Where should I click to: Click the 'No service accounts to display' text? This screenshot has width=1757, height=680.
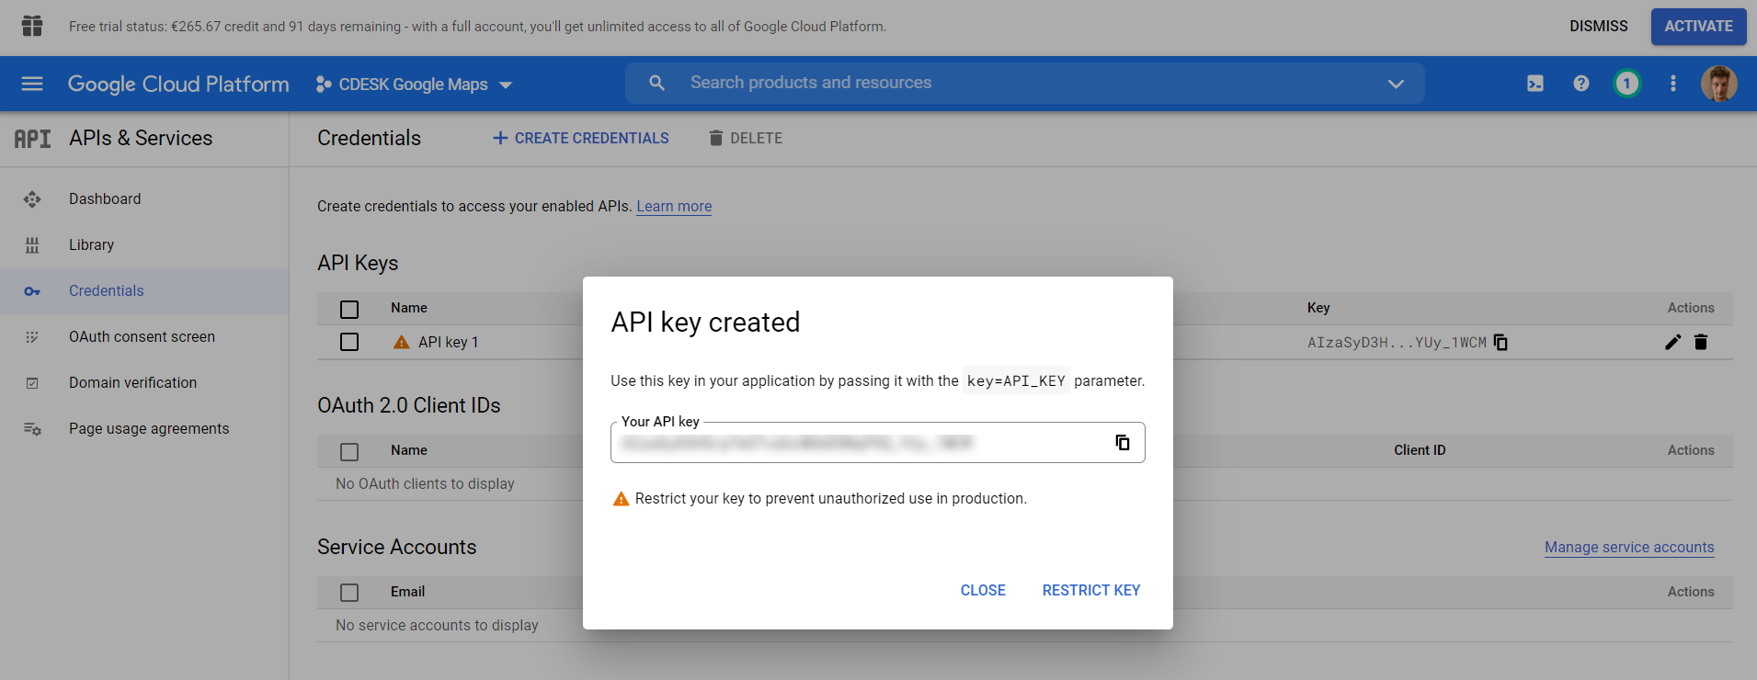tap(437, 625)
